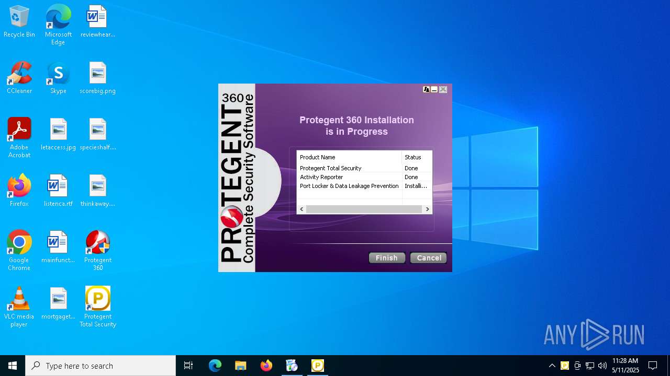The image size is (670, 376).
Task: Open Skype desktop shortcut
Action: (58, 78)
